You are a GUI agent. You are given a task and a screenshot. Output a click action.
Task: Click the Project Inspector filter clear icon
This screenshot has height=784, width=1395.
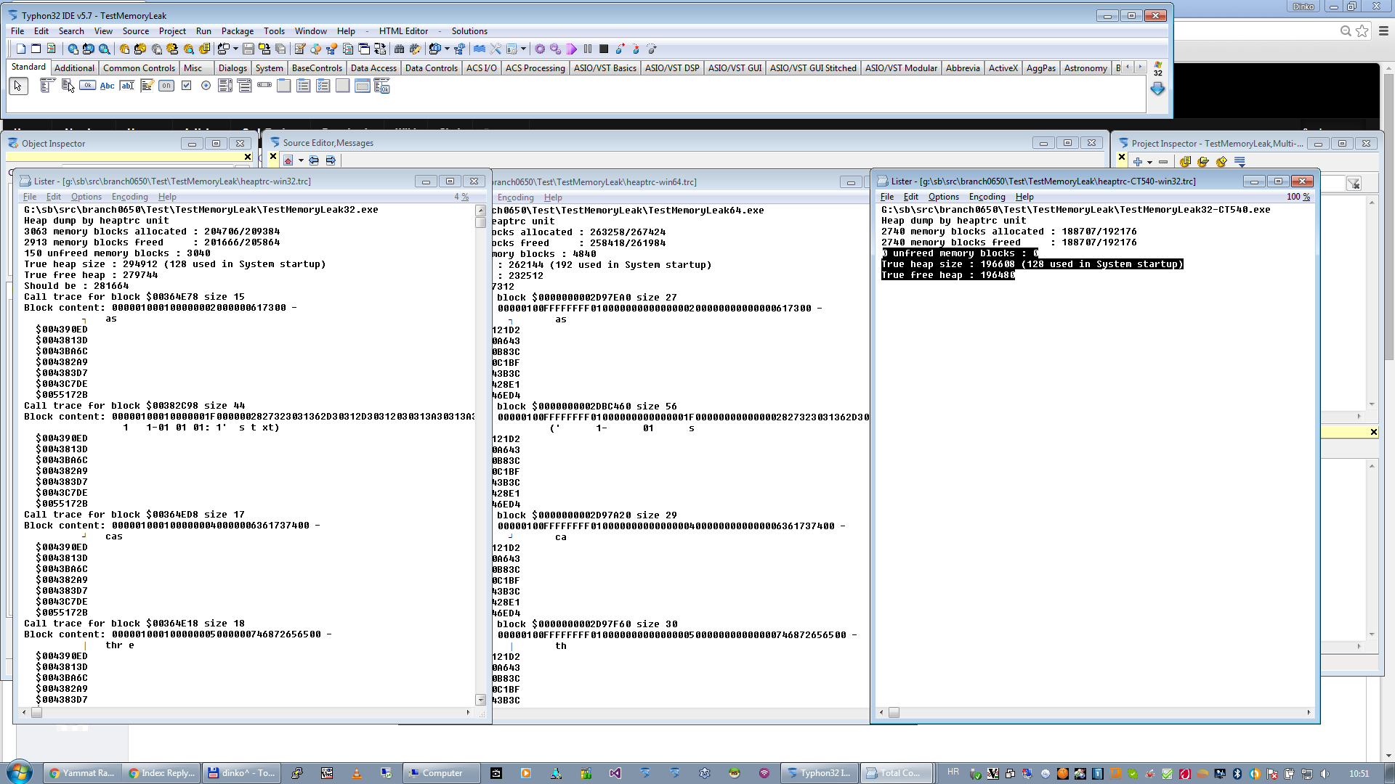click(1354, 184)
